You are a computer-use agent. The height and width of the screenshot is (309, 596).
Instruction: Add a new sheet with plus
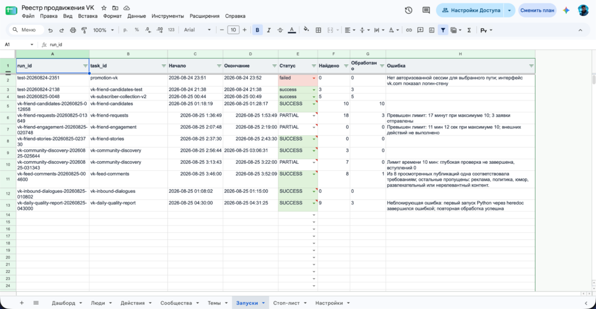coord(22,303)
